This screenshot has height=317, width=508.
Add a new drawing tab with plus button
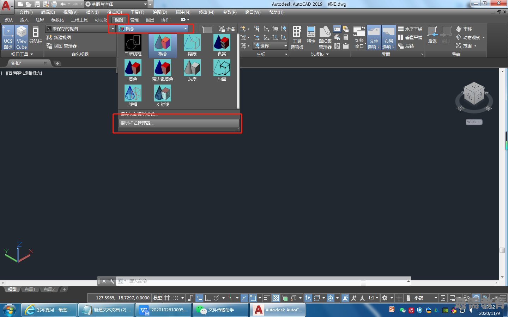[58, 63]
